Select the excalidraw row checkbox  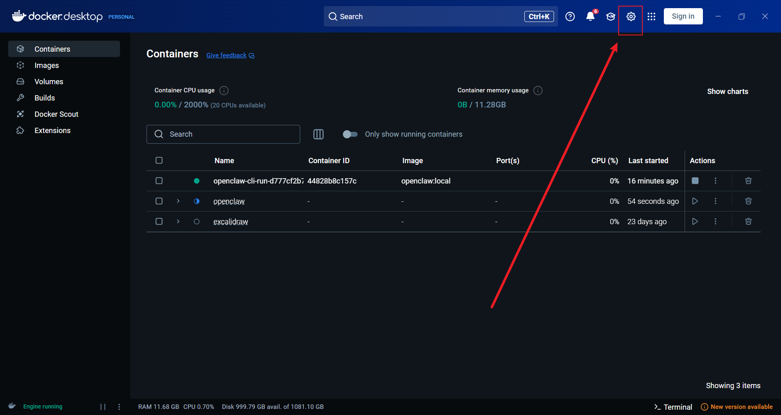click(159, 221)
